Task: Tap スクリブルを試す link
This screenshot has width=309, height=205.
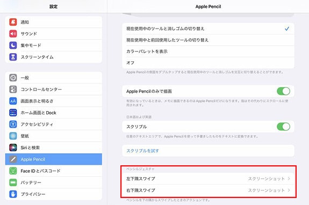Action: pyautogui.click(x=142, y=151)
